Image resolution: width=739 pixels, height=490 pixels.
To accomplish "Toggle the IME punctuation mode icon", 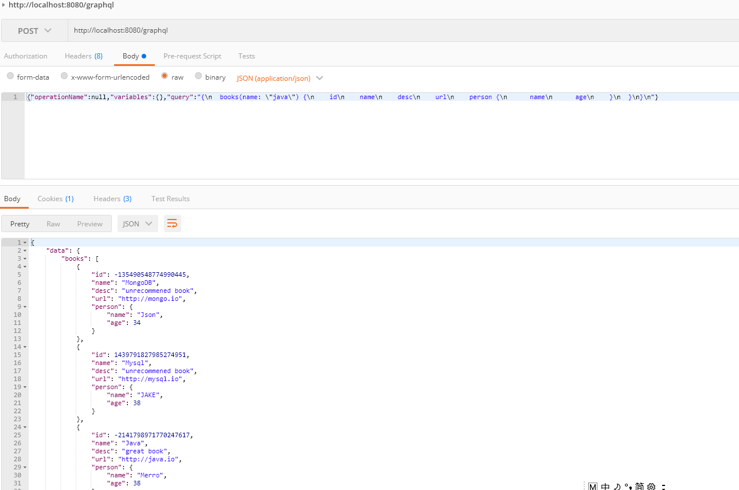I will (628, 487).
